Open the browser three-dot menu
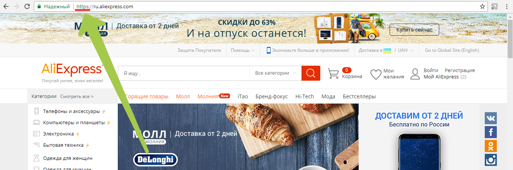The height and width of the screenshot is (170, 513). tap(506, 6)
